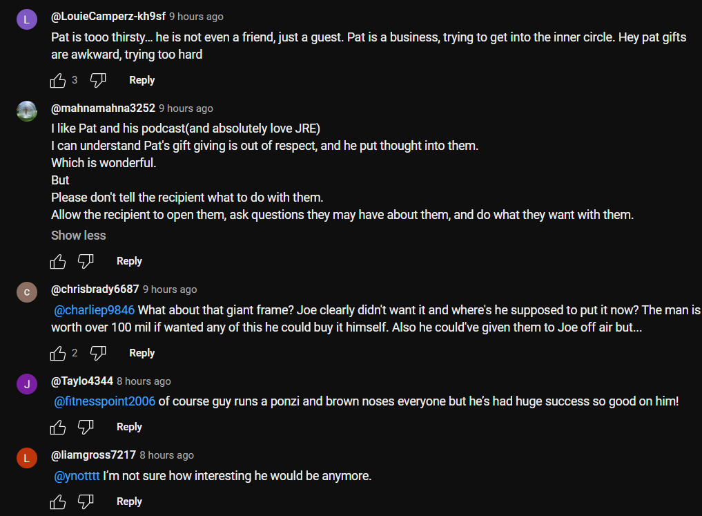The image size is (702, 516).
Task: Like Taylo4344's reply
Action: point(58,428)
